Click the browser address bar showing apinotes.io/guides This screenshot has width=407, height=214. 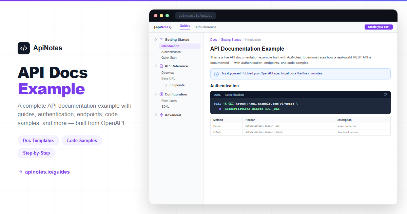(195, 16)
